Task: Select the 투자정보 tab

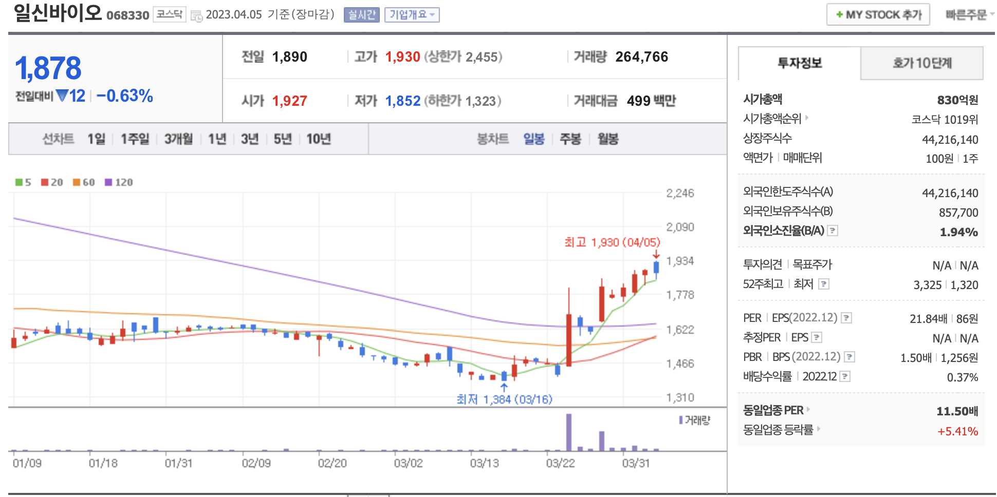Action: [799, 63]
